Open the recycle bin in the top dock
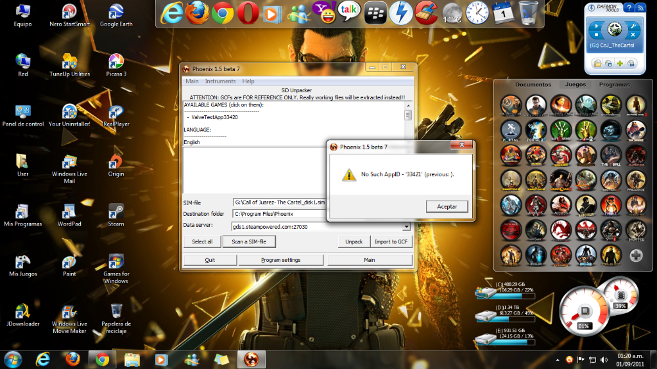Screen dimensions: 657x369 pyautogui.click(x=529, y=13)
